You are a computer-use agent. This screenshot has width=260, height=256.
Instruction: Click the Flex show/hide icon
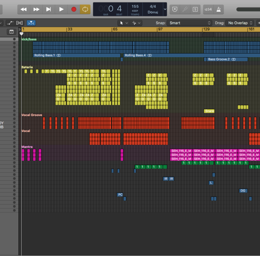point(20,23)
